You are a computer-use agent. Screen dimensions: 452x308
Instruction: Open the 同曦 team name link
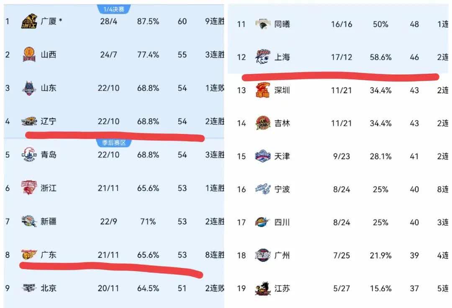[x=282, y=24]
